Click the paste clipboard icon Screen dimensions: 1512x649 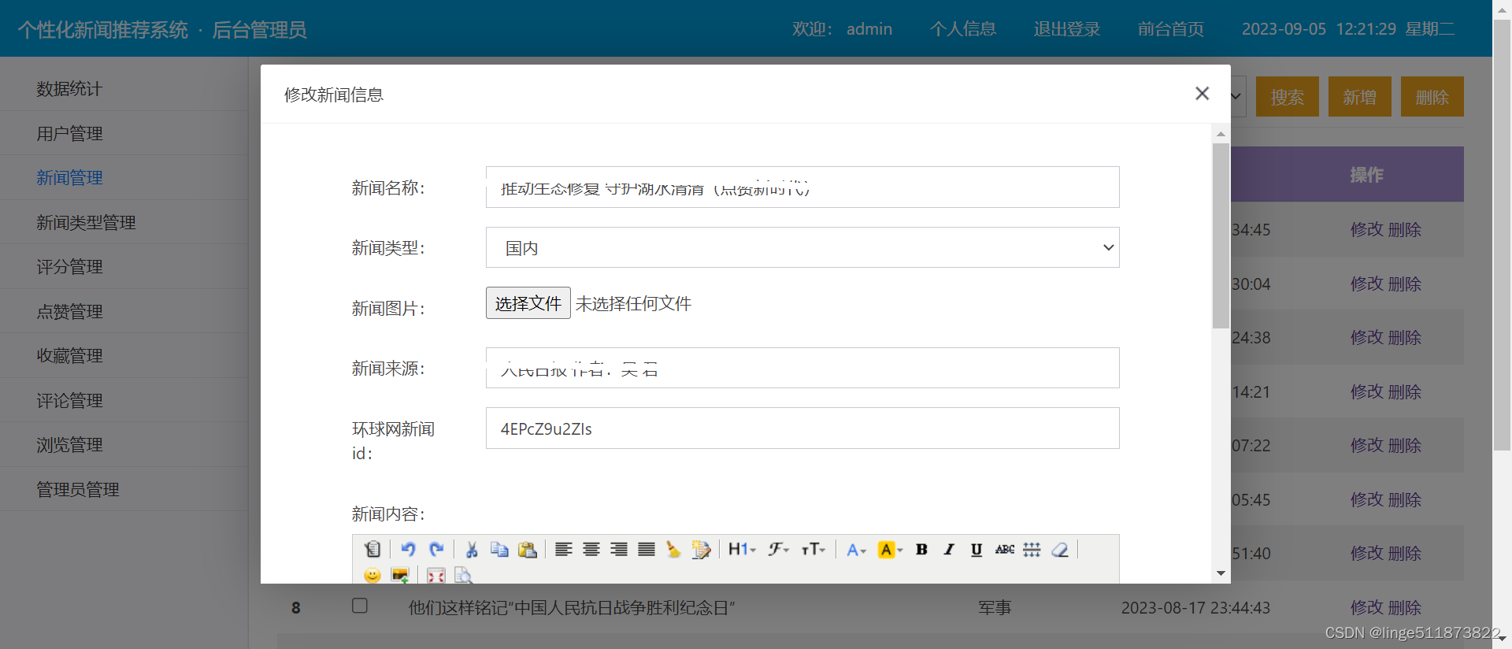coord(528,549)
